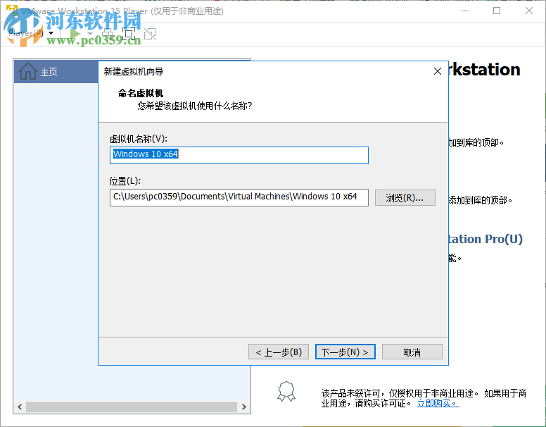Click the 浏览(R)... button
Image resolution: width=546 pixels, height=427 pixels.
405,198
